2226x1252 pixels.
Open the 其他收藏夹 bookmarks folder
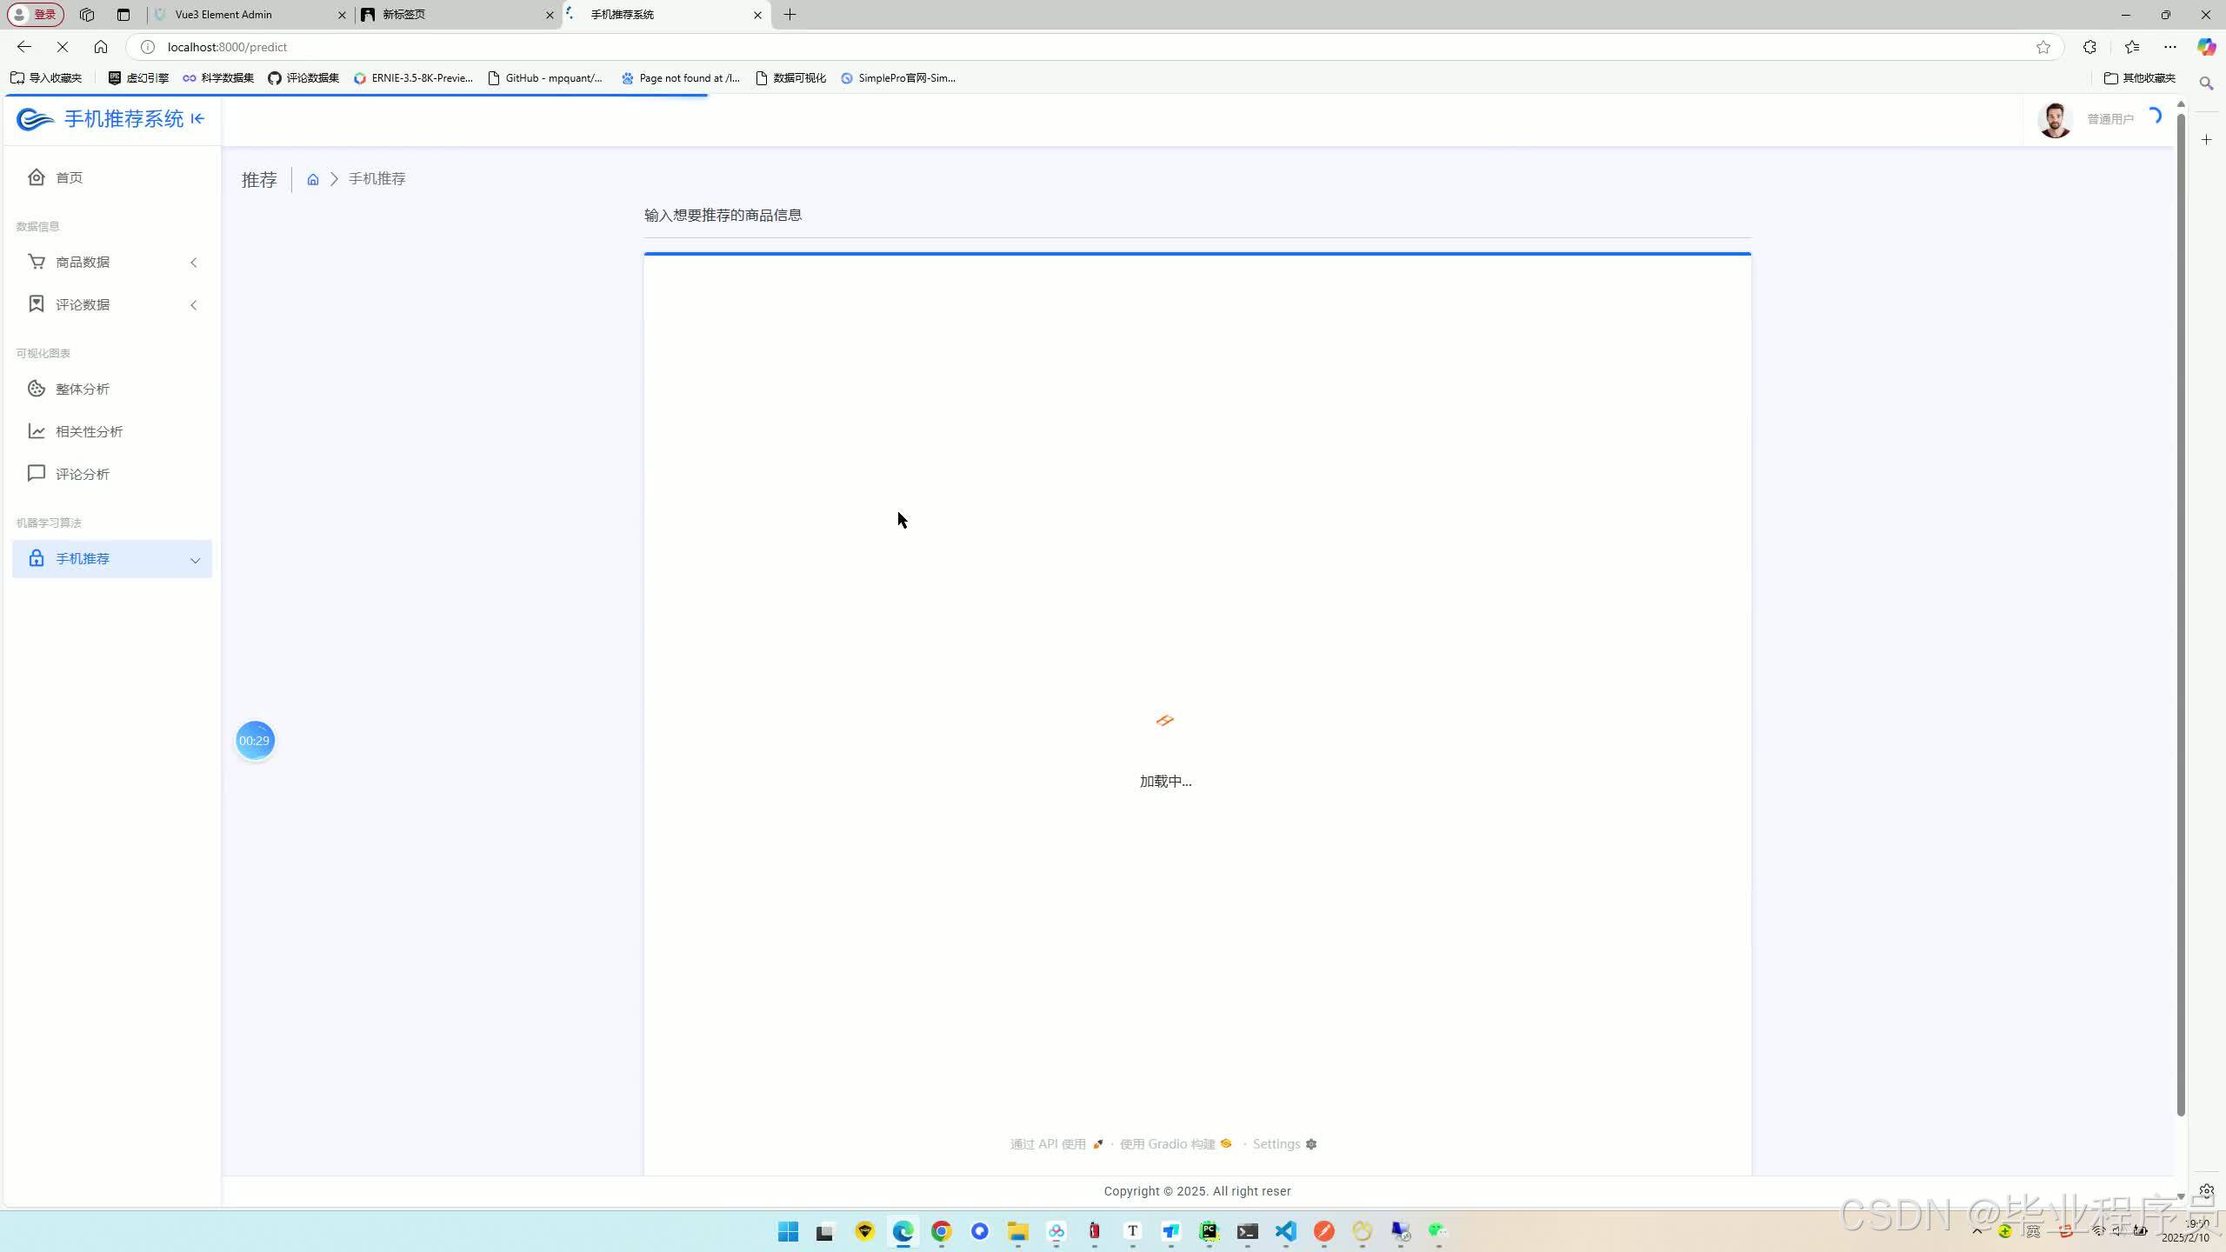coord(2140,78)
